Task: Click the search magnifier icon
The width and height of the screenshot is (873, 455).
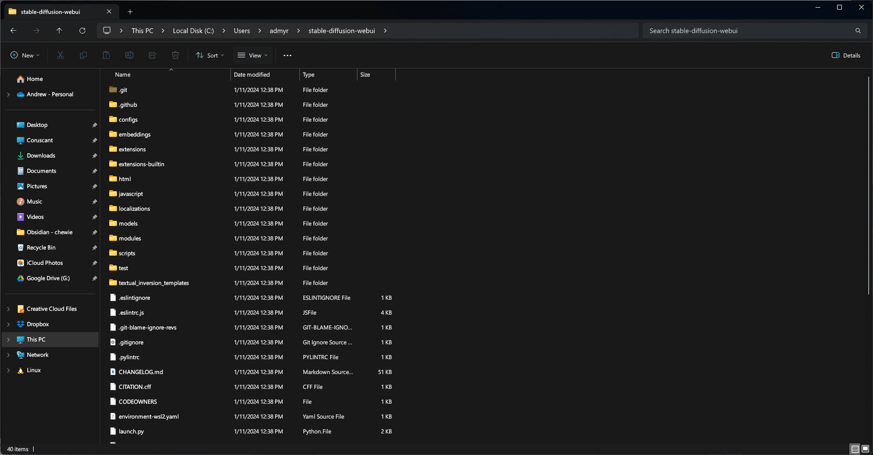Action: pos(858,31)
